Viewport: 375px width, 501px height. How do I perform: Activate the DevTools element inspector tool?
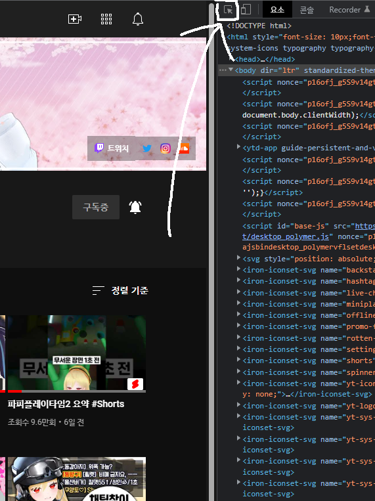(228, 10)
